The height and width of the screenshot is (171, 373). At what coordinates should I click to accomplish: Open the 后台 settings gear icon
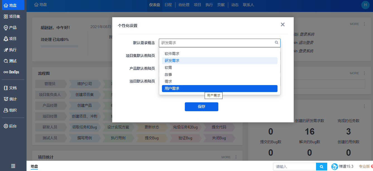[6, 126]
